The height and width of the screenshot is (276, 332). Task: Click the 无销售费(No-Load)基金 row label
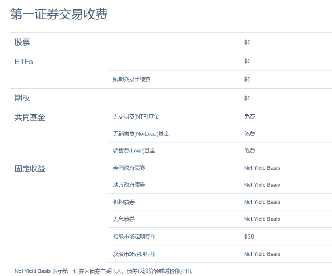click(141, 134)
